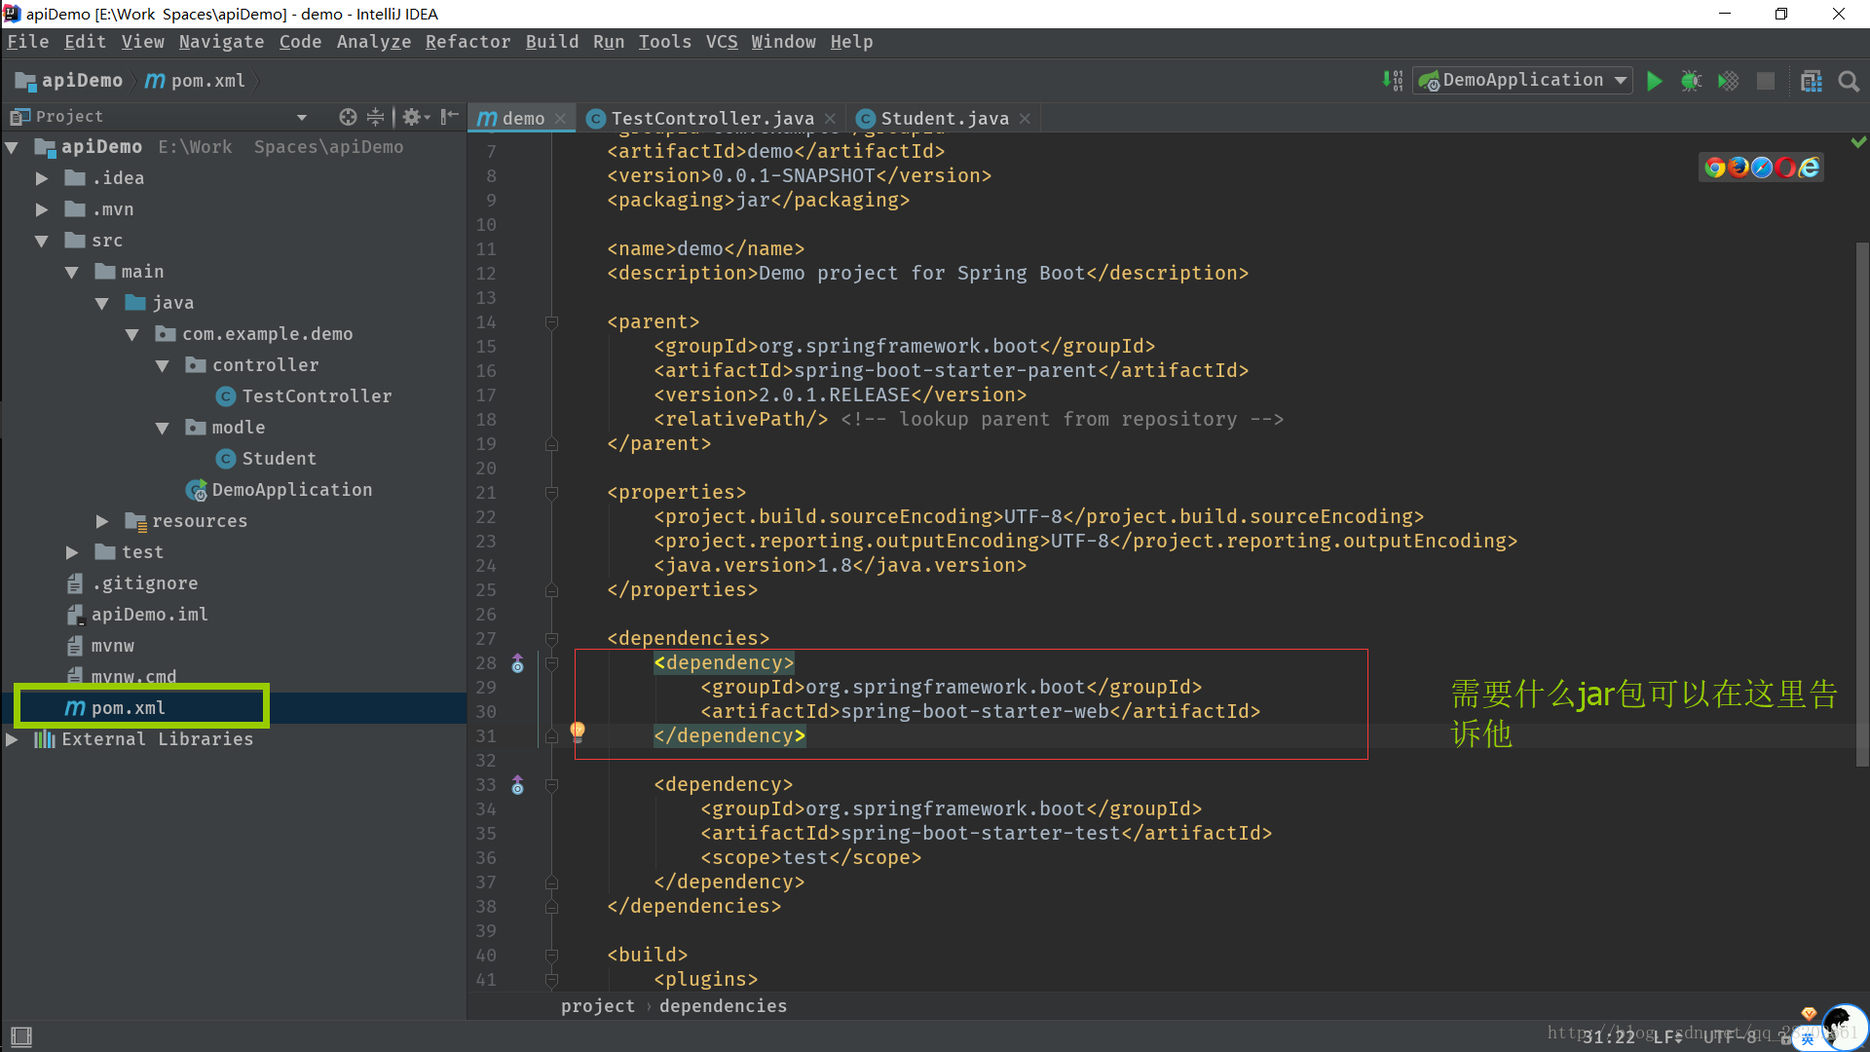Image resolution: width=1870 pixels, height=1052 pixels.
Task: Click the UTF-8 encoding status widget
Action: tap(1732, 1036)
